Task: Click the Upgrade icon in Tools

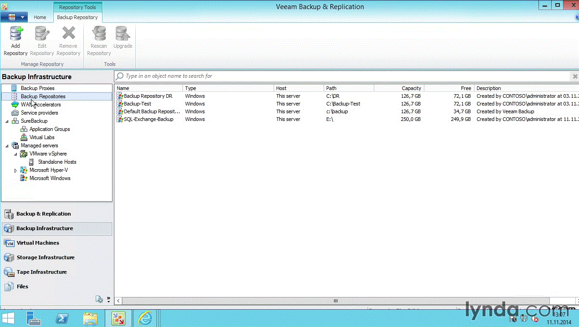Action: [123, 34]
